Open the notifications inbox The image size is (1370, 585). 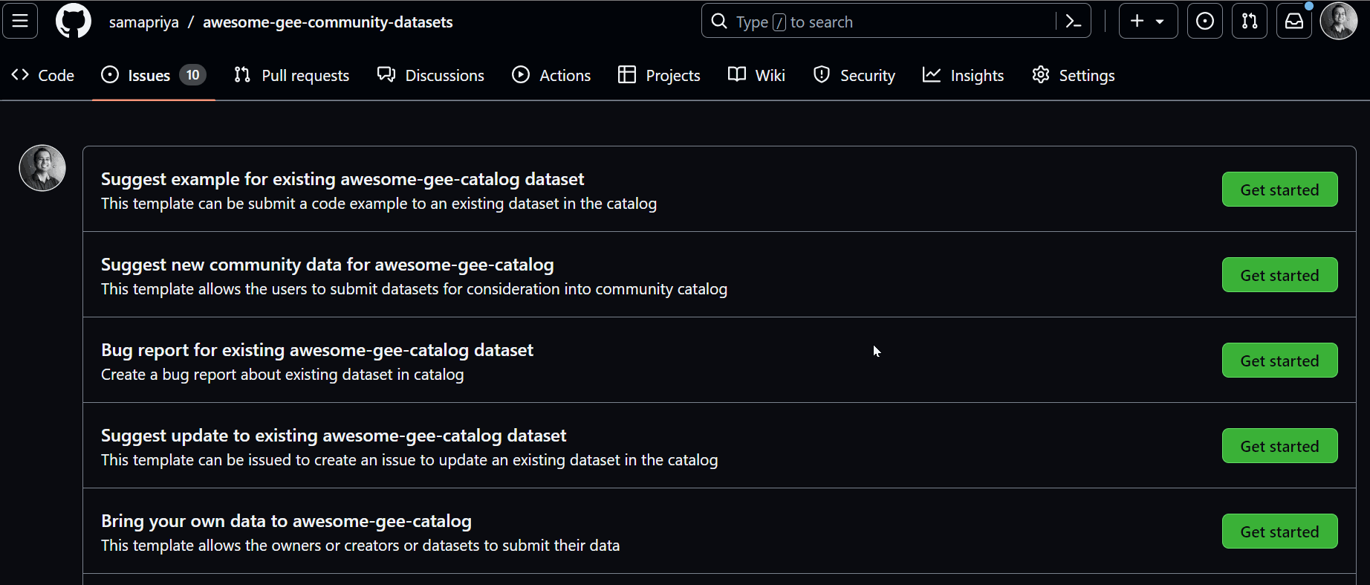pyautogui.click(x=1294, y=21)
